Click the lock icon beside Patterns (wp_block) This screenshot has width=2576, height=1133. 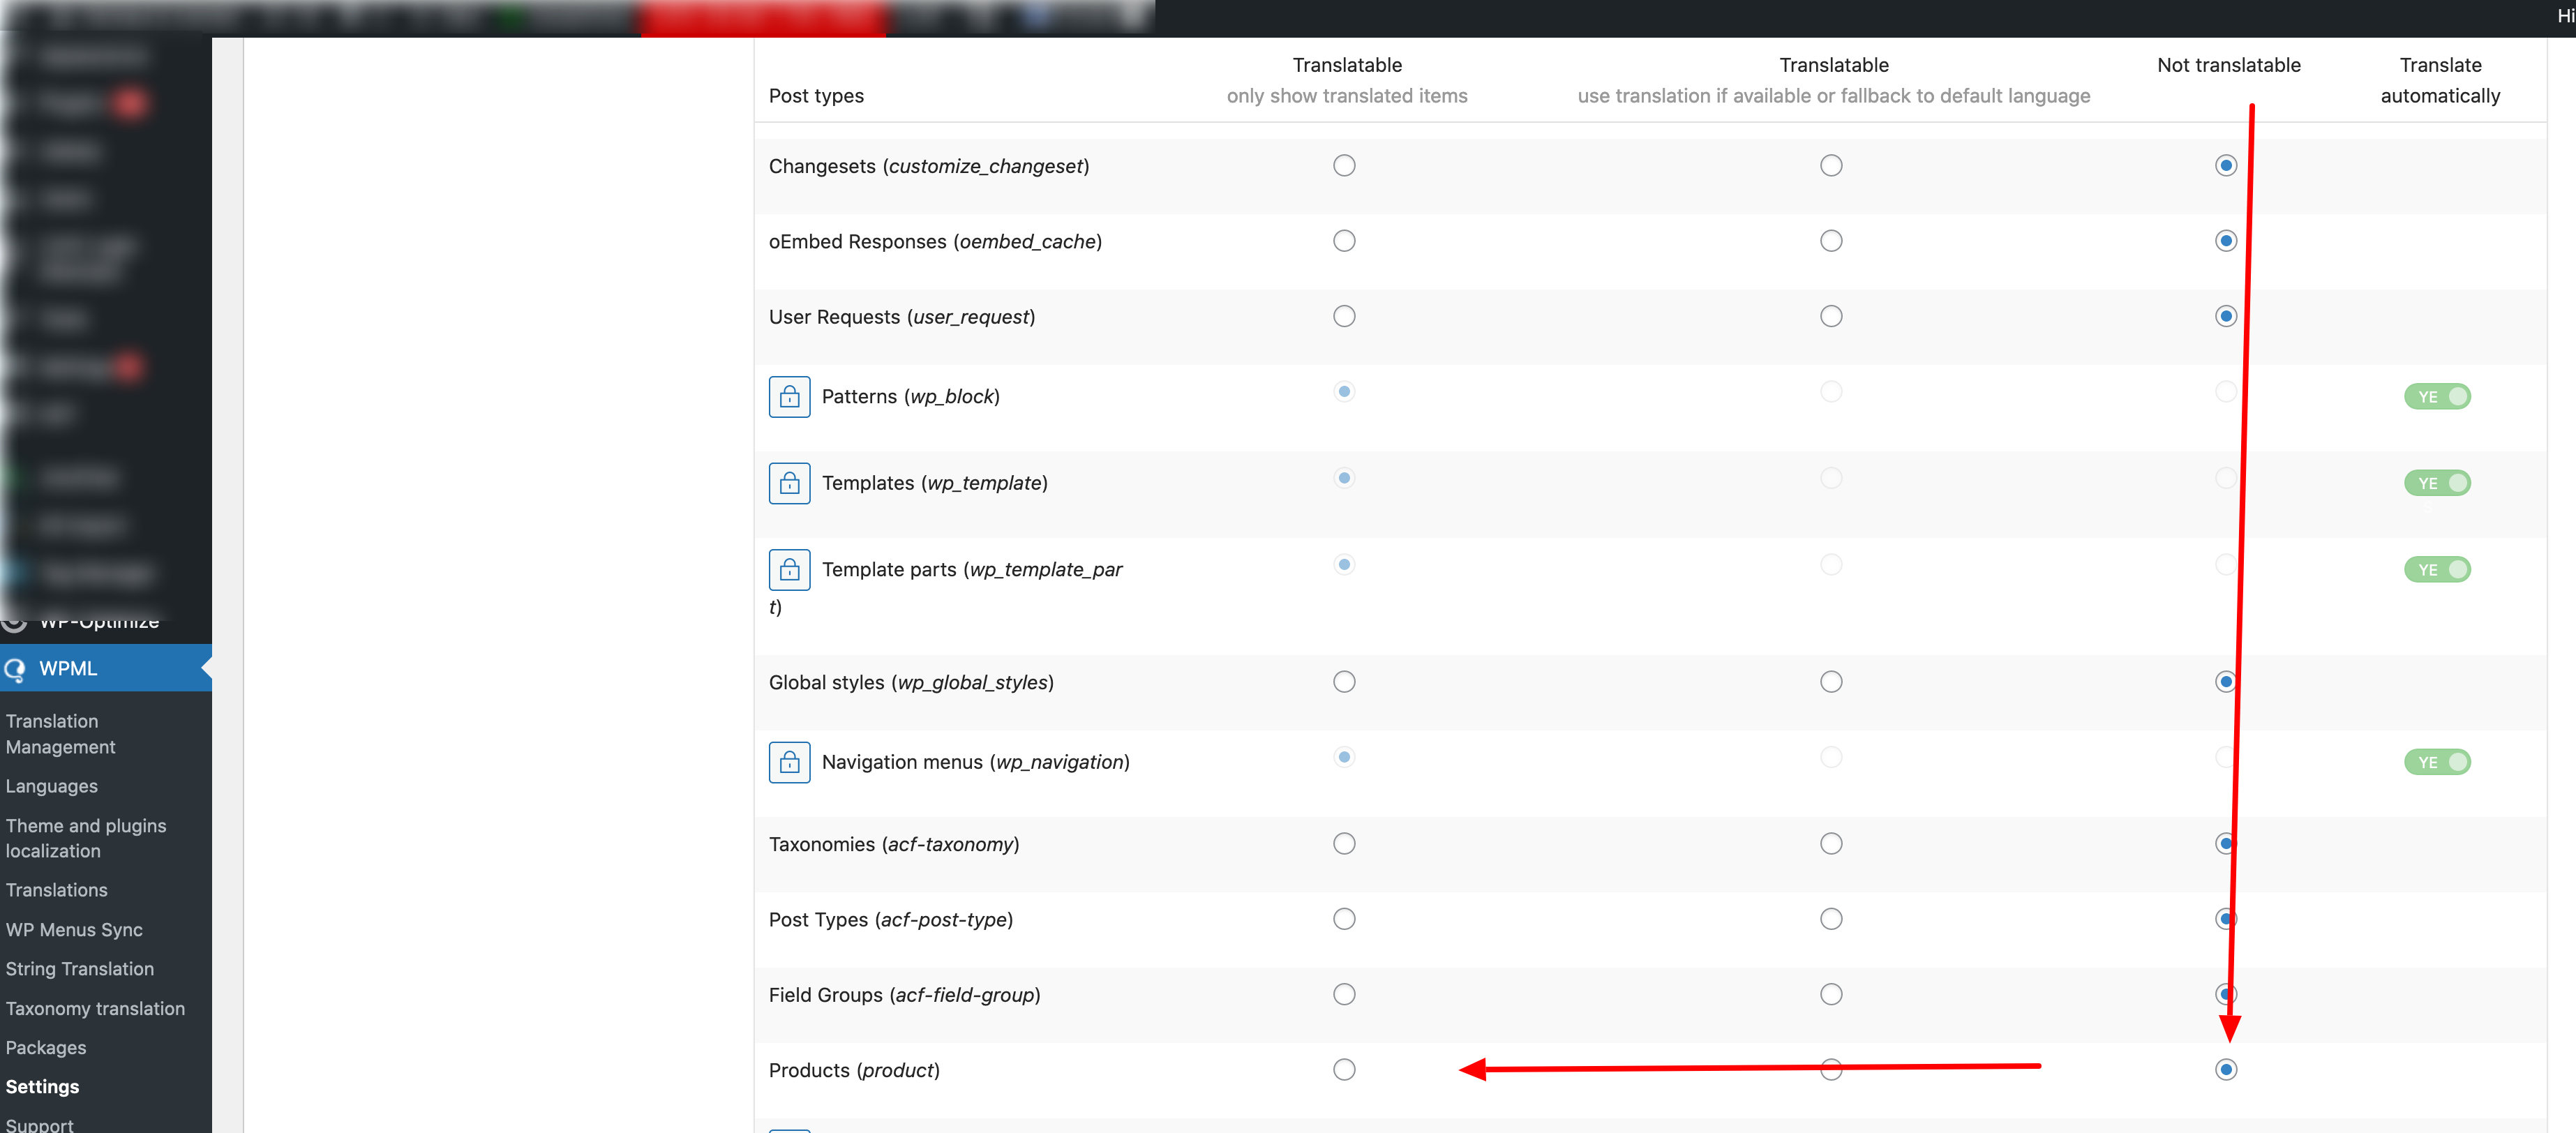tap(789, 397)
